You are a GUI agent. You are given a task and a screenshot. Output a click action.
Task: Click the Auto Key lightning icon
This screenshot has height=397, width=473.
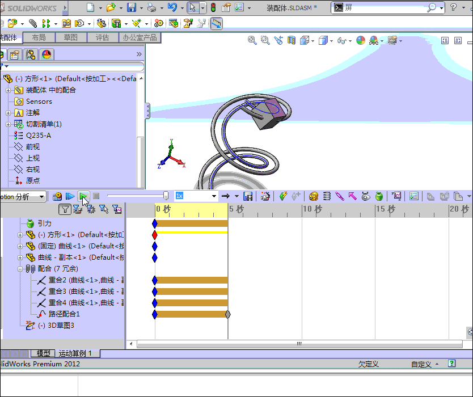click(x=283, y=196)
